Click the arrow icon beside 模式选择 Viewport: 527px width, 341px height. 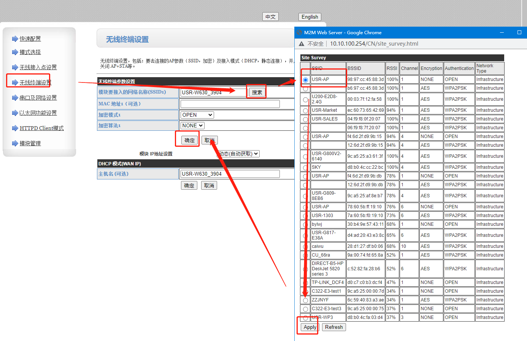pyautogui.click(x=15, y=52)
